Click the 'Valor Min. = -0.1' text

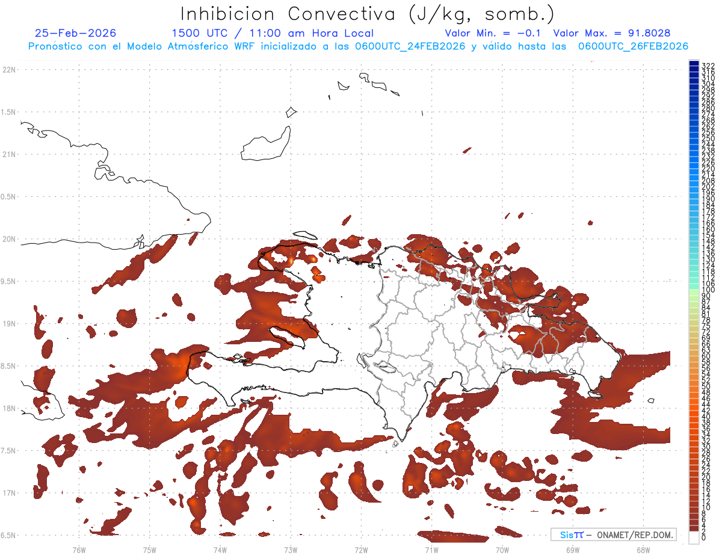[x=493, y=33]
